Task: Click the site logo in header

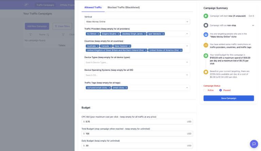Action: pyautogui.click(x=26, y=5)
